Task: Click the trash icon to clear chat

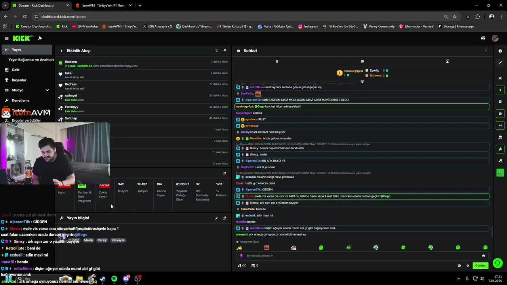Action: pyautogui.click(x=277, y=61)
